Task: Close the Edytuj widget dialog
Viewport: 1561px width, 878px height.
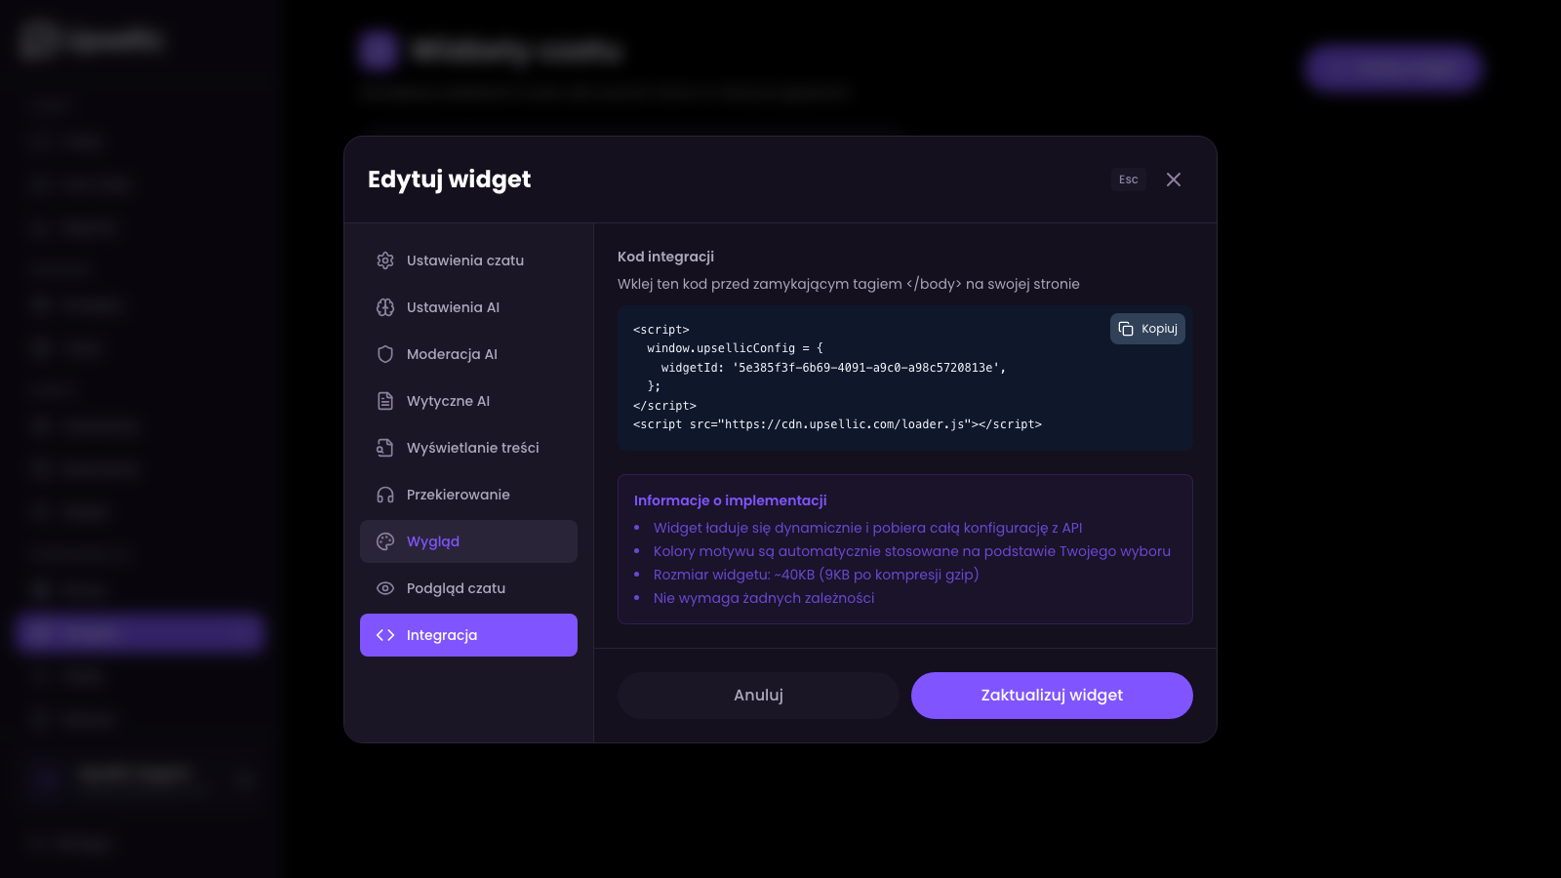Action: pos(1174,180)
